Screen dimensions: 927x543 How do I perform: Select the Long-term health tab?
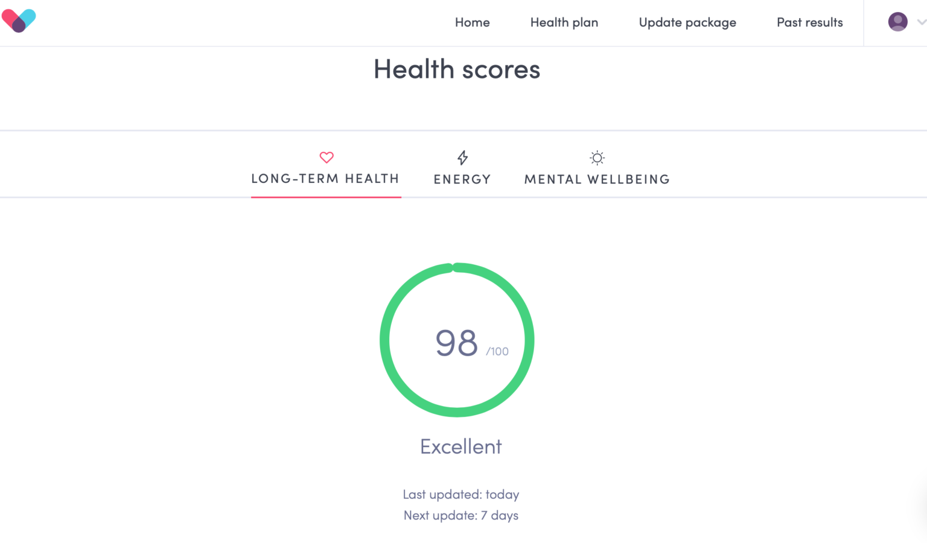[325, 178]
